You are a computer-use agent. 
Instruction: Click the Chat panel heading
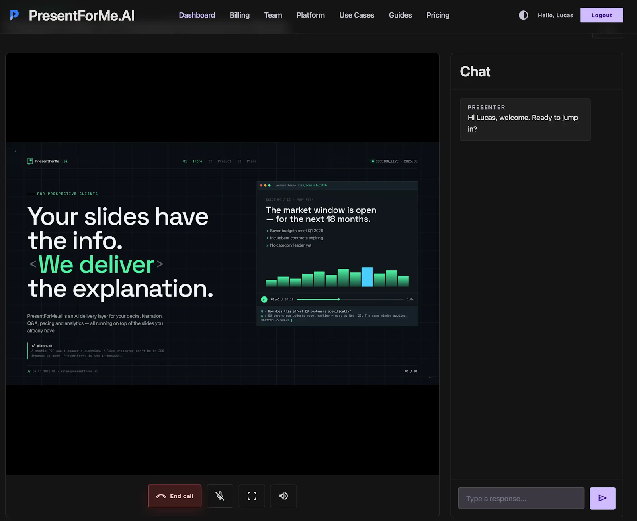click(475, 72)
